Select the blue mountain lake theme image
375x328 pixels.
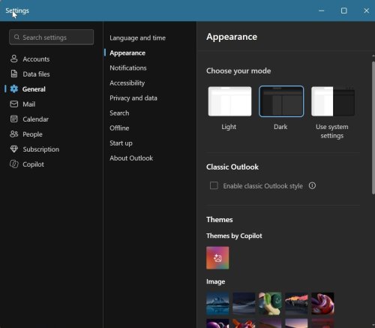pos(217,303)
